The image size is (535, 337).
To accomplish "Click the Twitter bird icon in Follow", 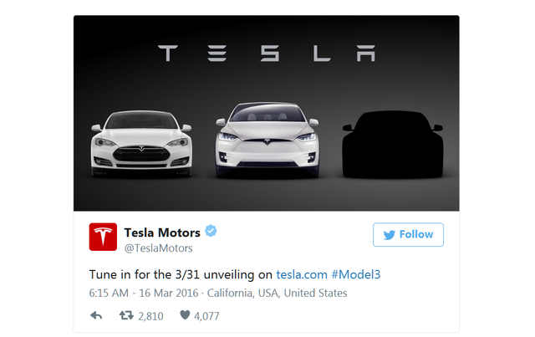I will pyautogui.click(x=389, y=235).
